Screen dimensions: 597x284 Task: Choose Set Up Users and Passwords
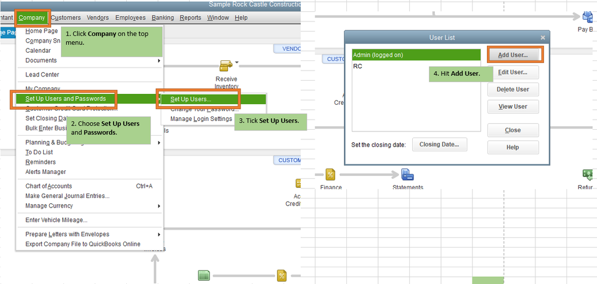click(65, 99)
